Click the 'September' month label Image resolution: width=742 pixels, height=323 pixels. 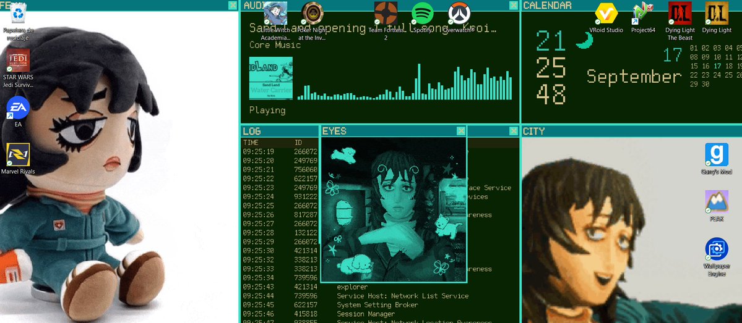[634, 77]
